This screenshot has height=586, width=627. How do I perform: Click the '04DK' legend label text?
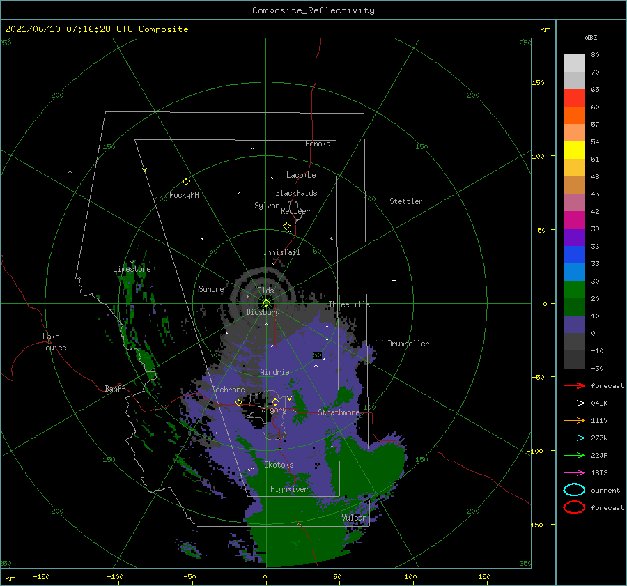[599, 403]
